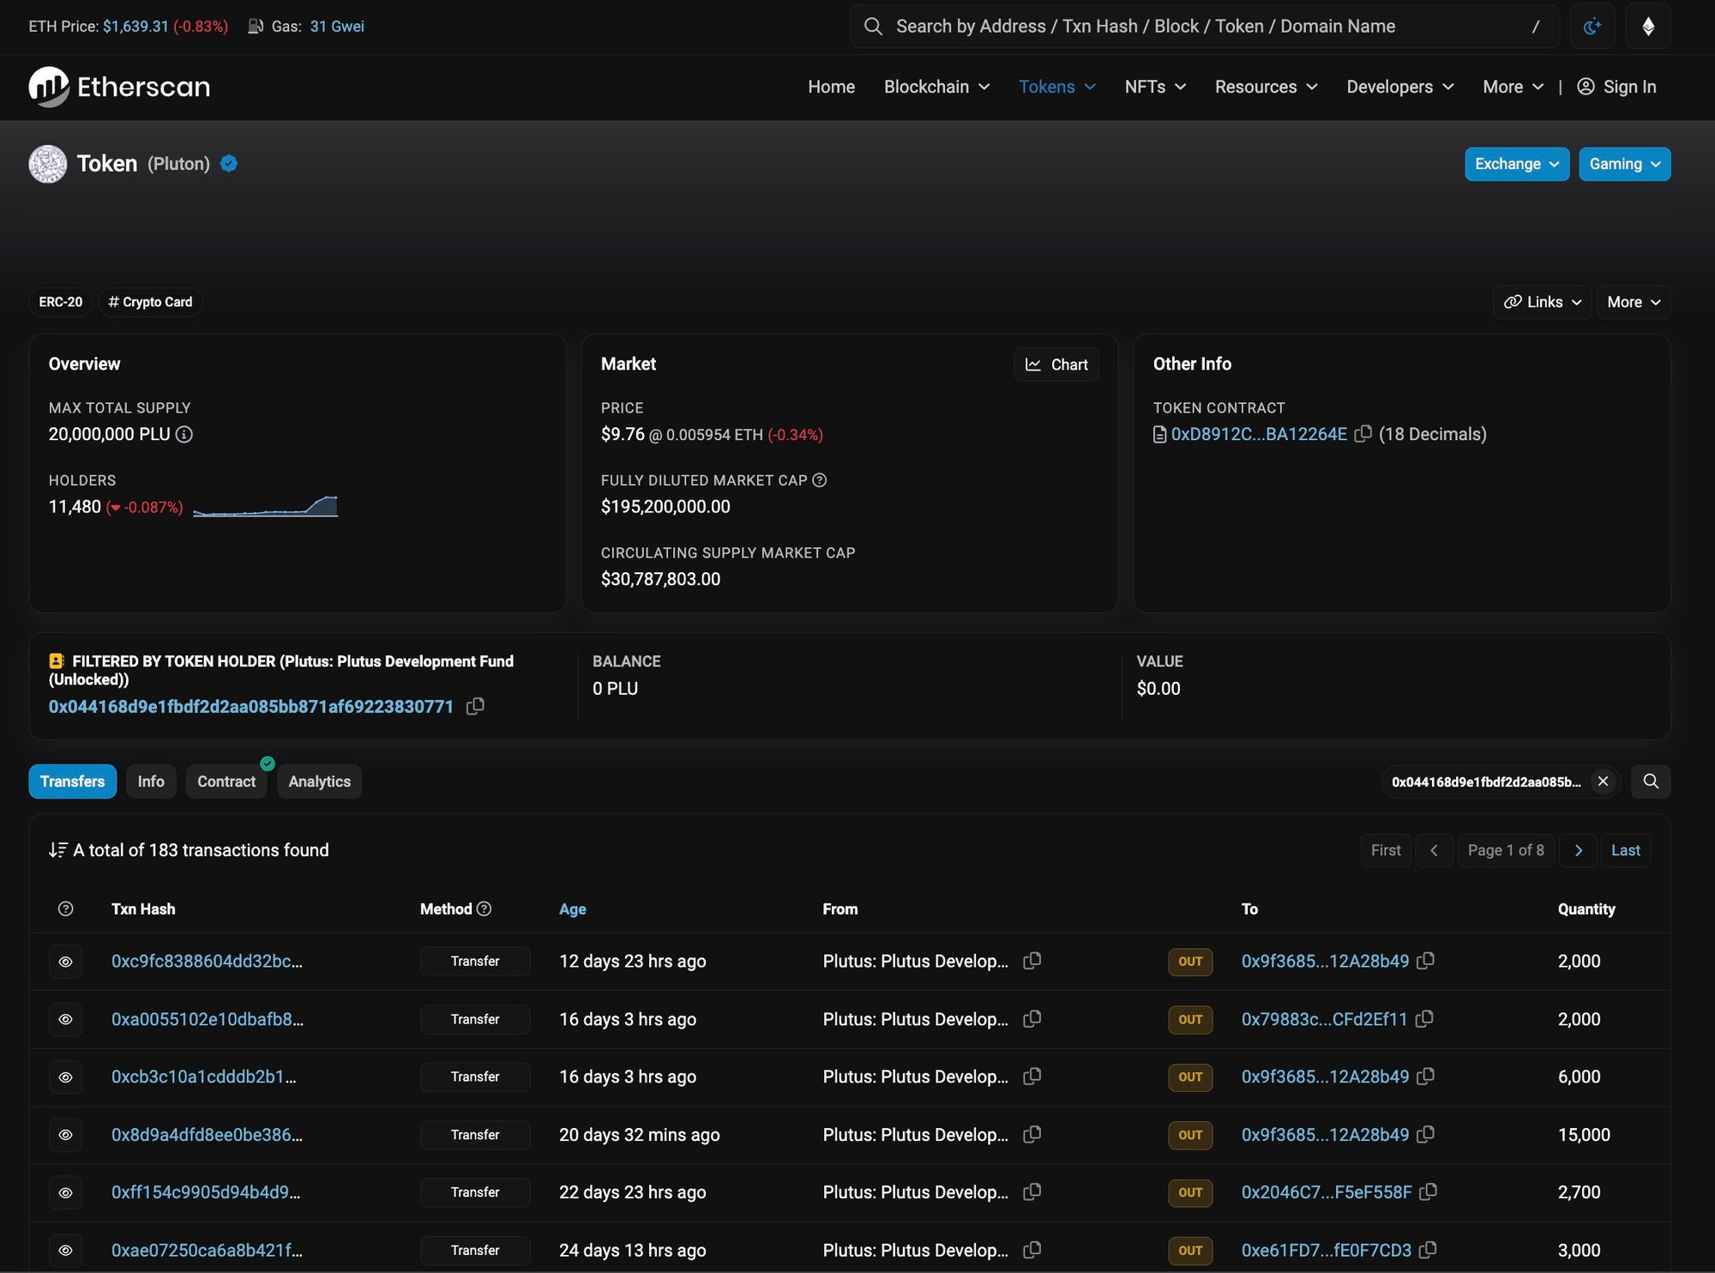This screenshot has width=1715, height=1273.
Task: Go to Last page of transfers
Action: pos(1625,850)
